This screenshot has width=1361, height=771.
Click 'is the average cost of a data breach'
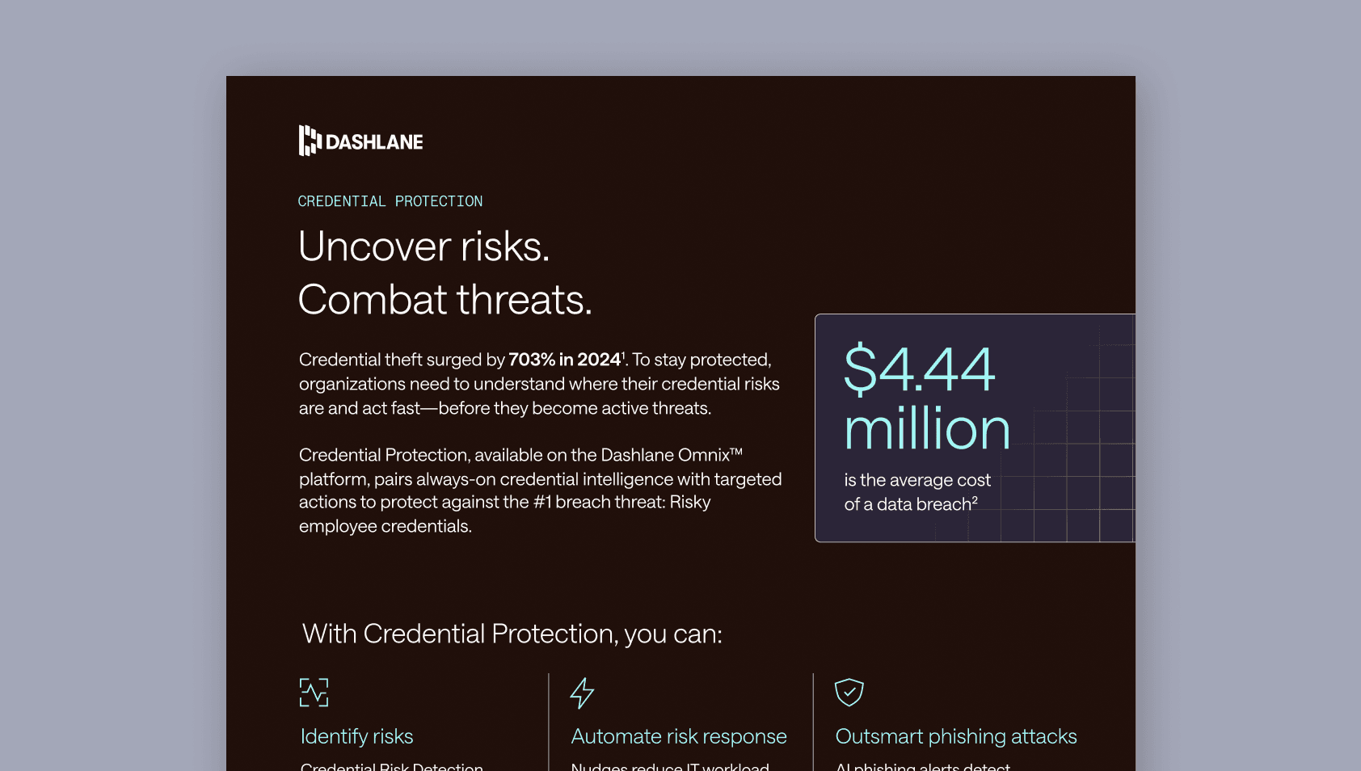916,492
